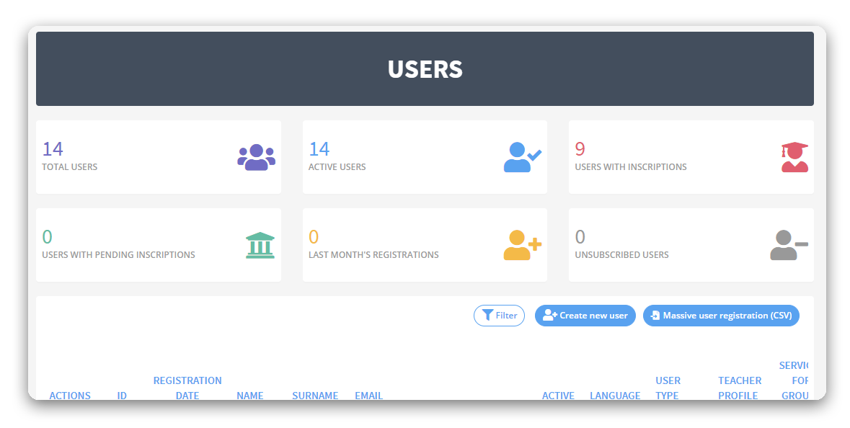Sort by User Type column header
The image size is (850, 428).
coord(668,388)
